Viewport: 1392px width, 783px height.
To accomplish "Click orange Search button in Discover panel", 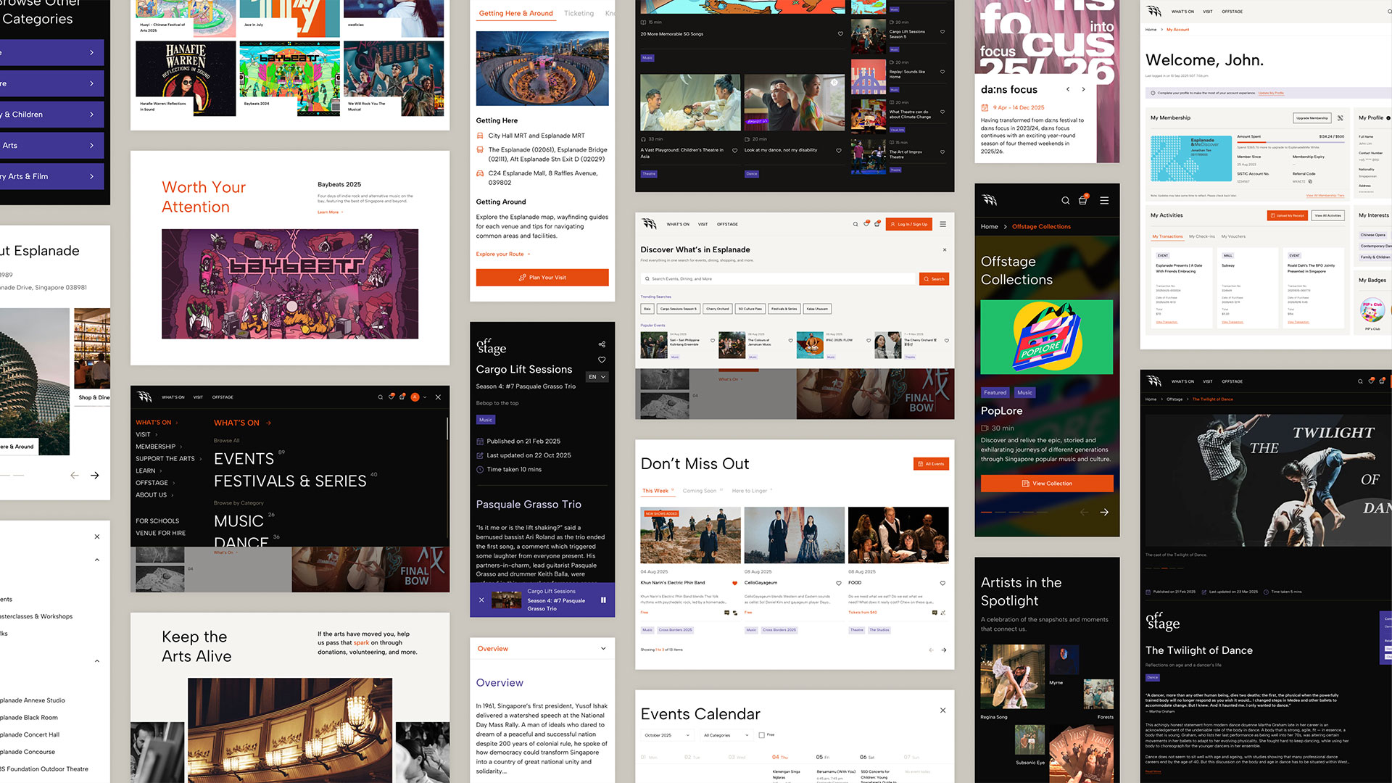I will click(934, 279).
